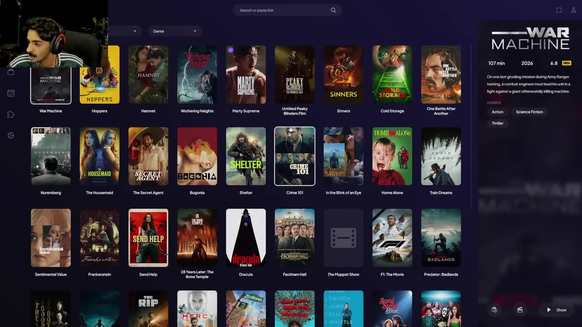Viewport: 582px width, 327px height.
Task: Click the add-to-library icon for War Machine
Action: (494, 310)
